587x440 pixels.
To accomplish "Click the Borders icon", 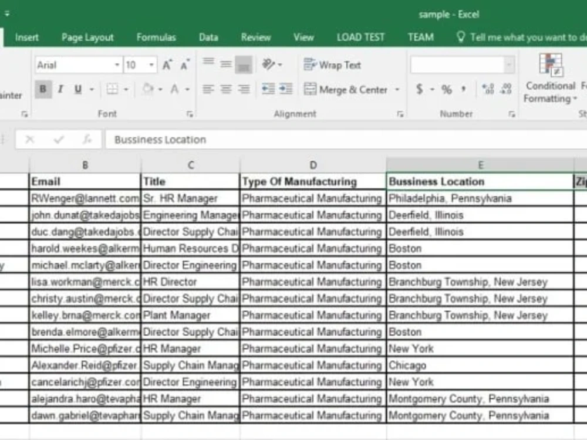I will pyautogui.click(x=112, y=89).
